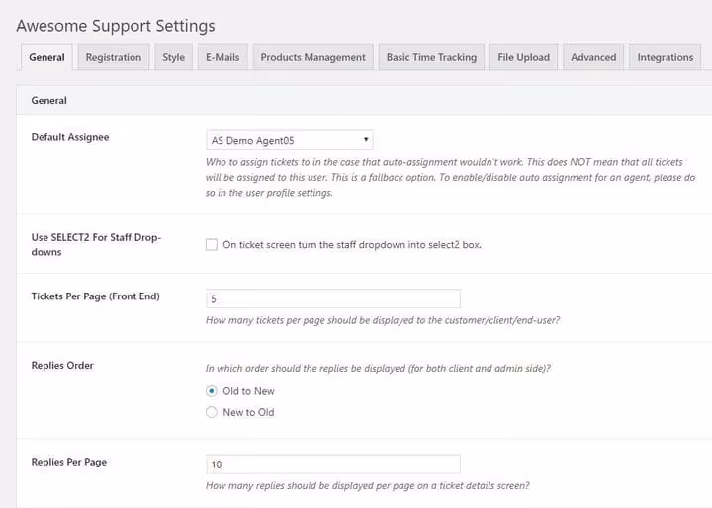Switch to the General tab

click(x=46, y=57)
